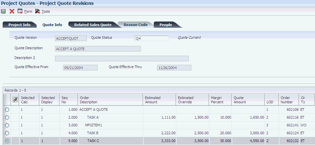Viewport: 315px width, 145px height.
Task: Switch to the People tab
Action: point(166,25)
